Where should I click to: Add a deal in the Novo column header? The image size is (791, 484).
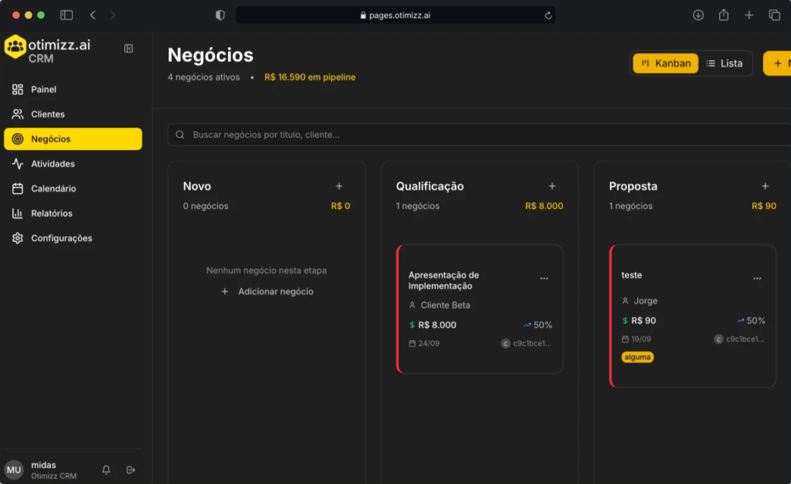(338, 186)
